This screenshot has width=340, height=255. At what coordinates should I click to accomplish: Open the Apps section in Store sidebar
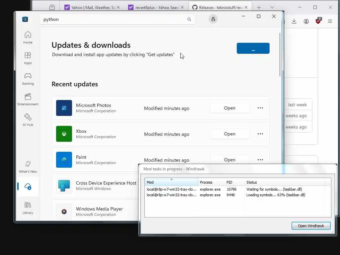28,58
